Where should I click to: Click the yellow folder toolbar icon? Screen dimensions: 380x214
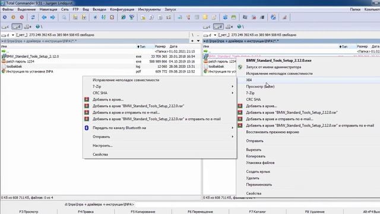pyautogui.click(x=205, y=17)
